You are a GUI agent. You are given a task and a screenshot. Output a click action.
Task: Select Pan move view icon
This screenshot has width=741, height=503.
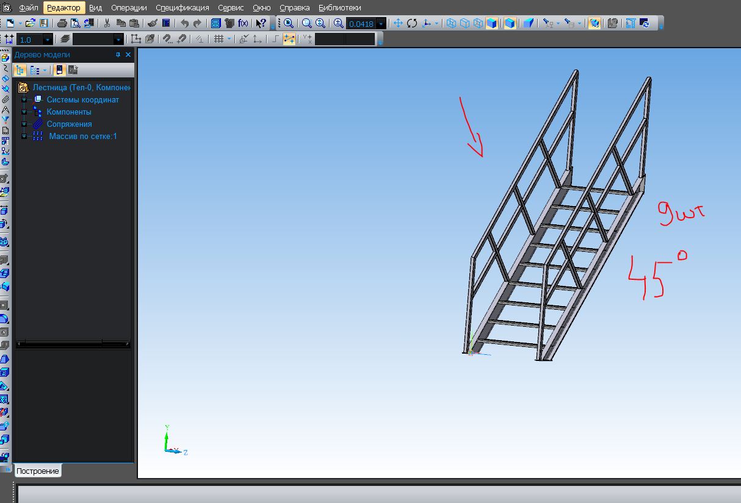point(398,23)
